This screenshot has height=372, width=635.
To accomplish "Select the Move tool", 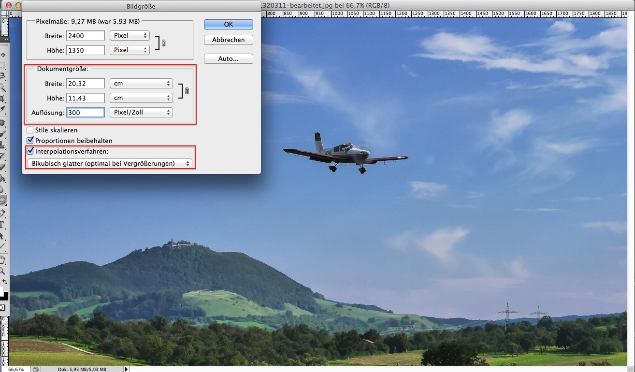I will 3,55.
